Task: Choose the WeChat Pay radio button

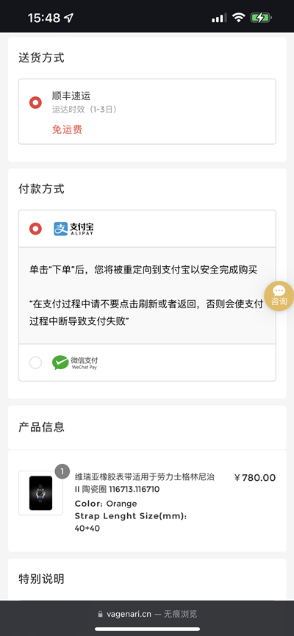Action: click(x=36, y=362)
